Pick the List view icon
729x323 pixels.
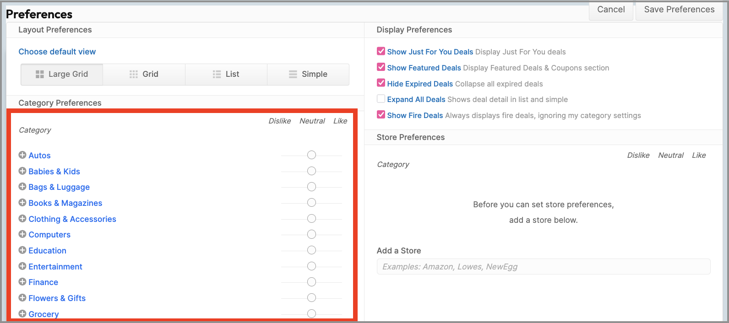217,74
